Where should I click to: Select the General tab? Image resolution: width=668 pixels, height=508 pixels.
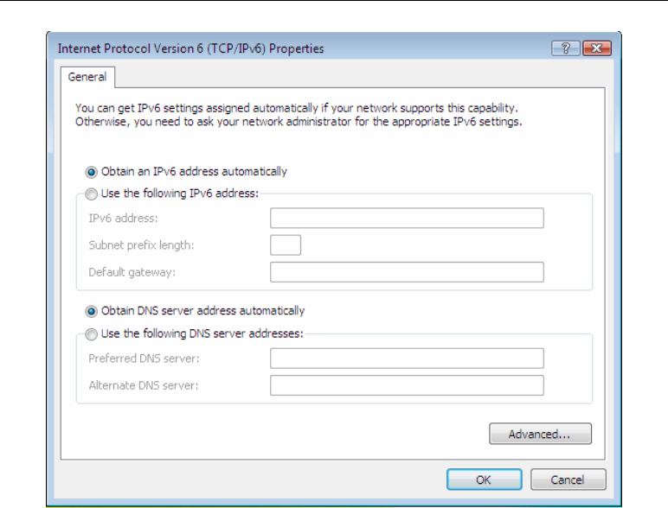(x=87, y=77)
